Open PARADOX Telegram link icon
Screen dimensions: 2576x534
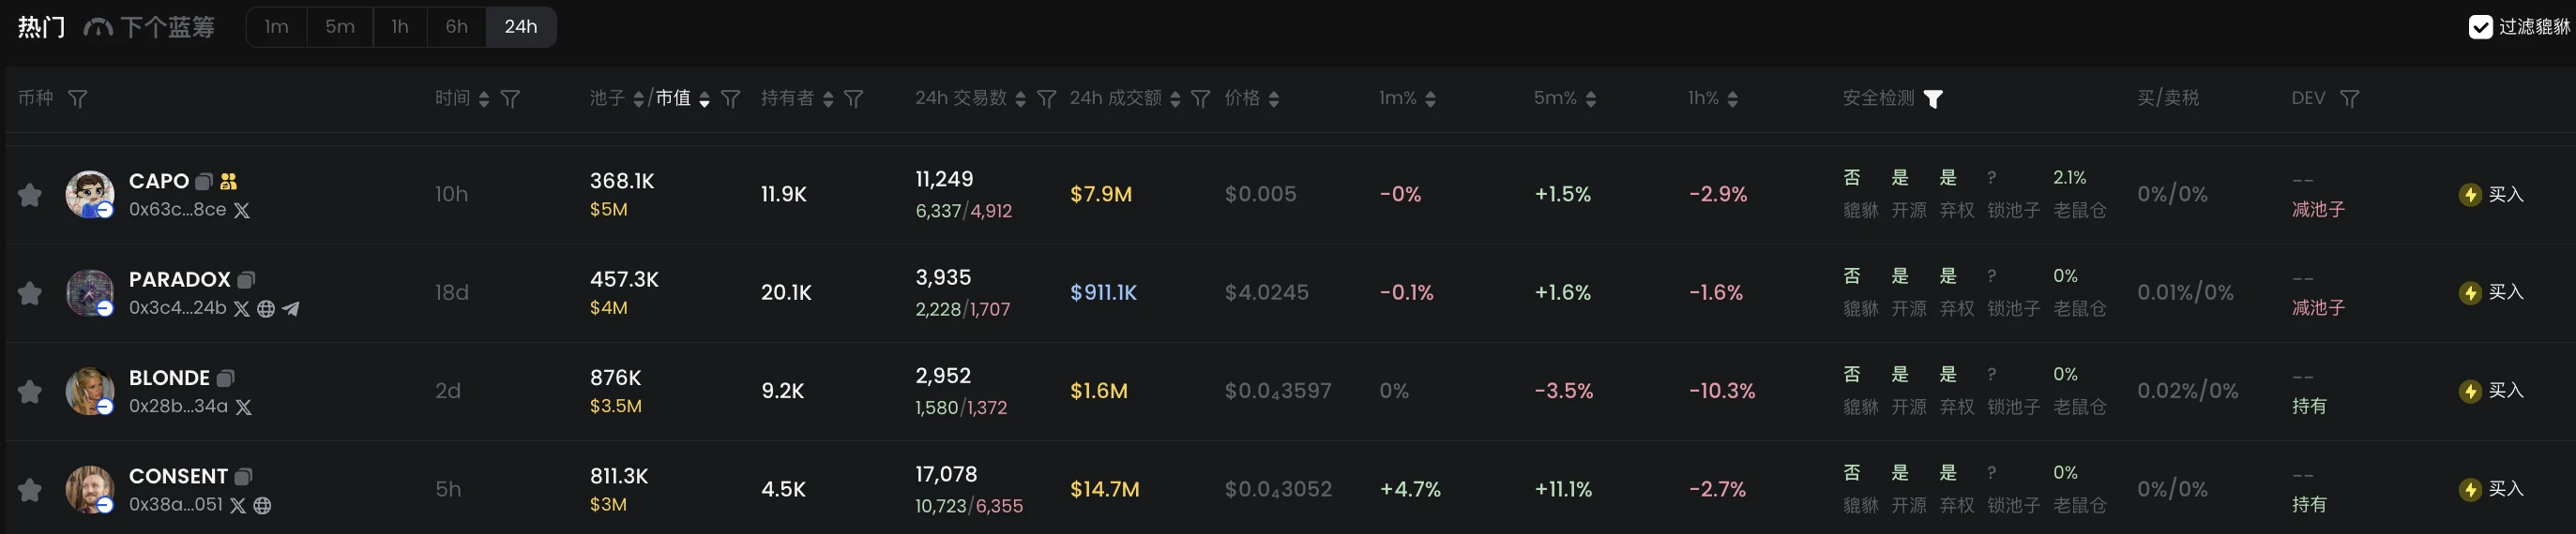point(291,308)
